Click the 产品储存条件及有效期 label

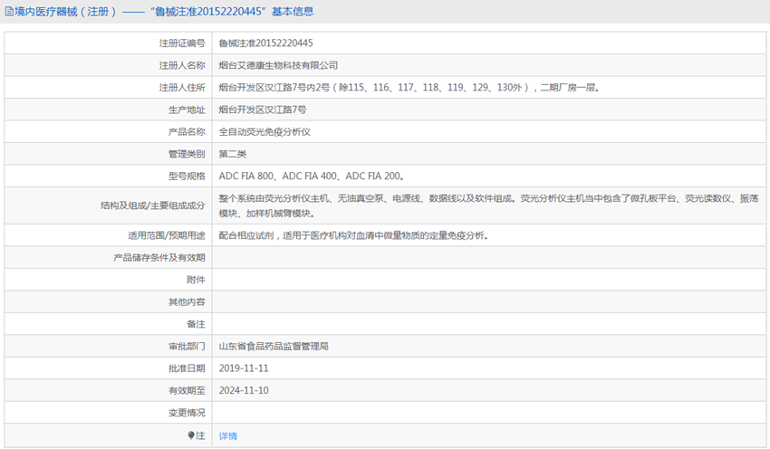click(x=159, y=258)
